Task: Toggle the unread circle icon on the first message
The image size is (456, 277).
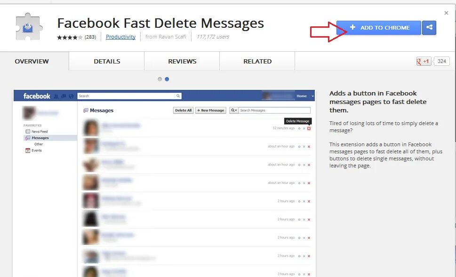Action: (299, 128)
